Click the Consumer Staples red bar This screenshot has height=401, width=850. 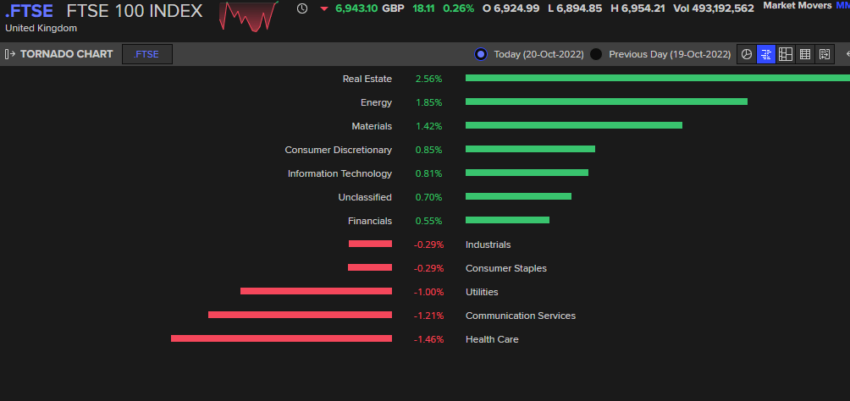coord(370,267)
